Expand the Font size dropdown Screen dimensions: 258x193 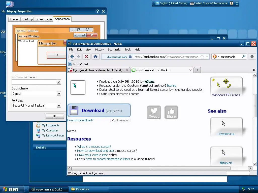pos(59,106)
